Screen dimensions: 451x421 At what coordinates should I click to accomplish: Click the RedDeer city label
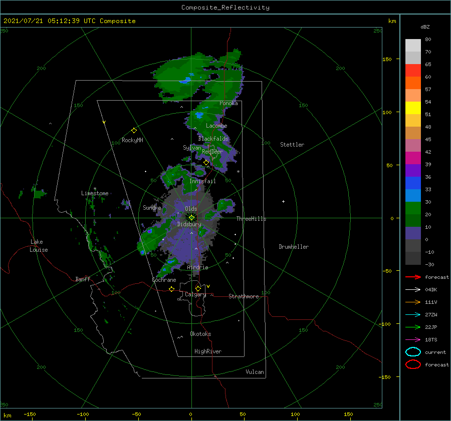[212, 152]
